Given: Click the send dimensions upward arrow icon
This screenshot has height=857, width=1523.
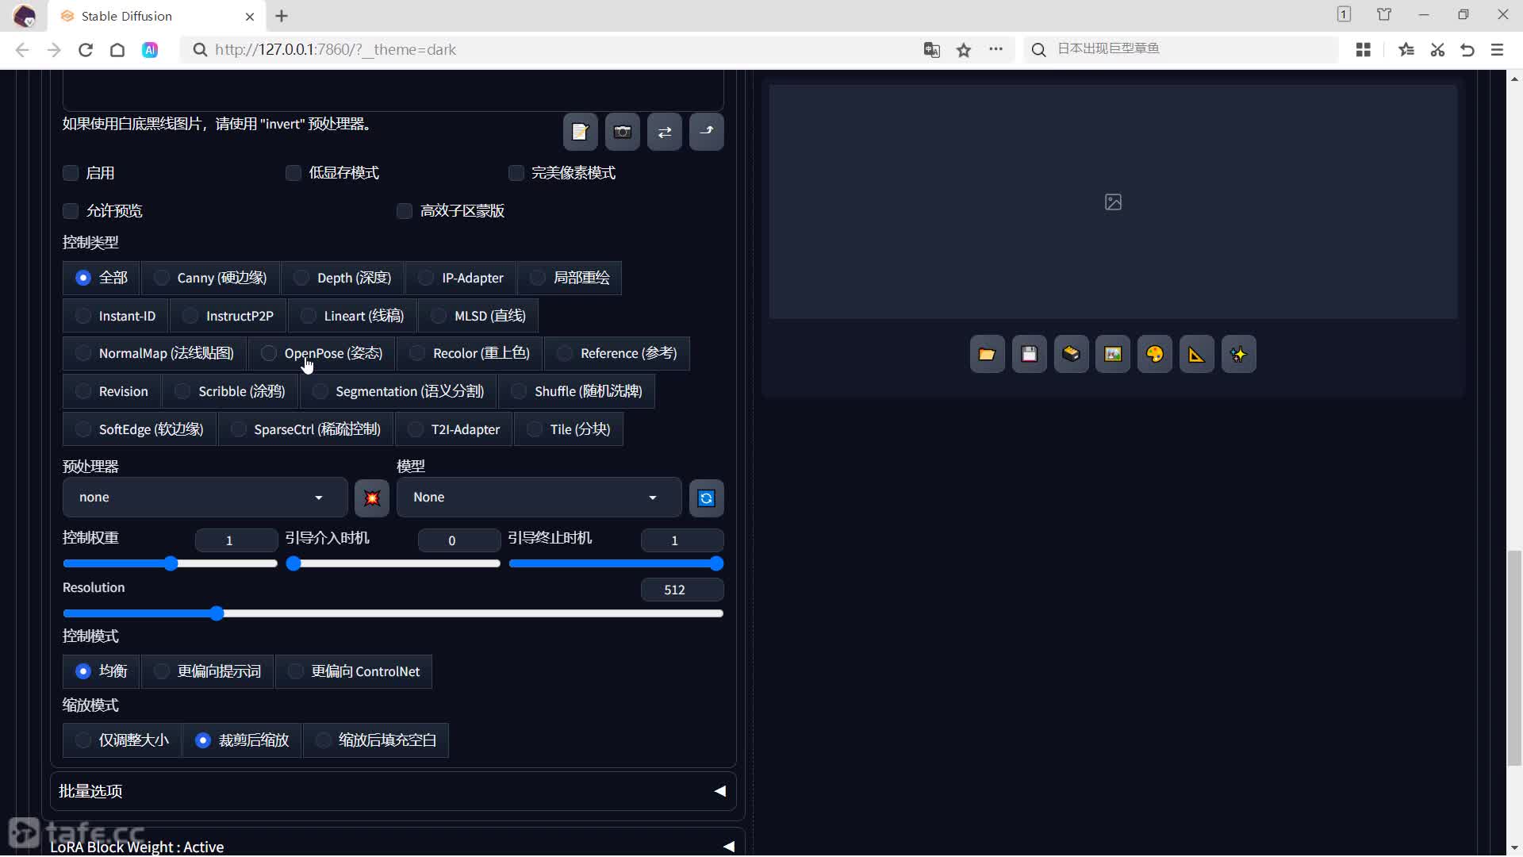Looking at the screenshot, I should coord(706,132).
